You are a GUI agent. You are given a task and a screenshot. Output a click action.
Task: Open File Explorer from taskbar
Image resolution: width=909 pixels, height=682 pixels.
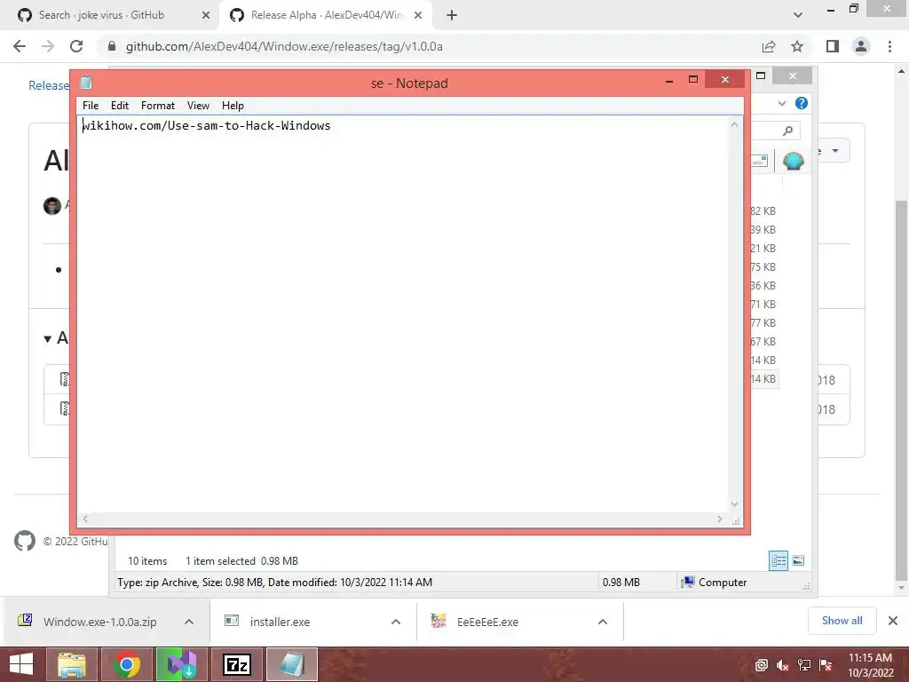point(71,664)
